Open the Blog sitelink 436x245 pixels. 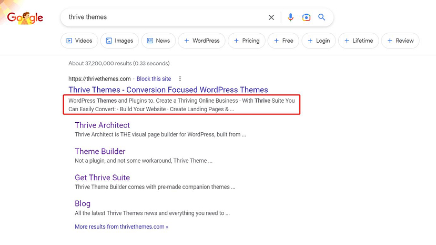coord(83,203)
